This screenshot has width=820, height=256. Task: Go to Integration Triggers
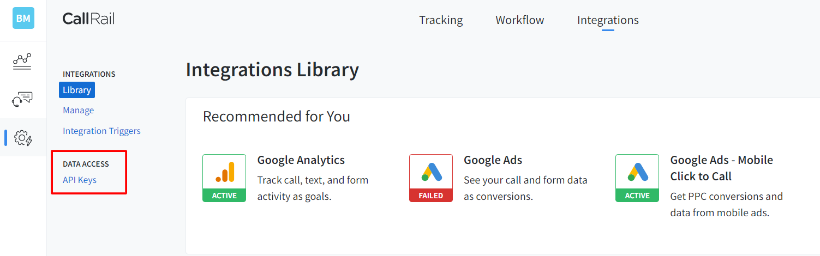(101, 131)
